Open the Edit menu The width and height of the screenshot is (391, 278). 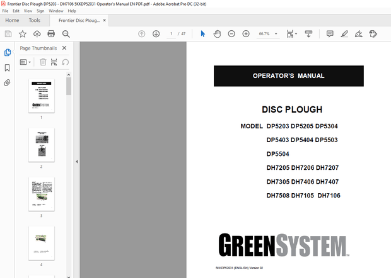tap(16, 11)
